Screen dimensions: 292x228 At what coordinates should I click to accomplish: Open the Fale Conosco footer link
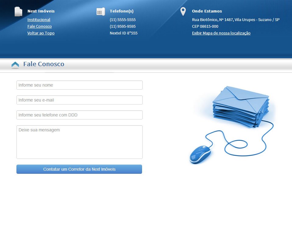pyautogui.click(x=40, y=26)
